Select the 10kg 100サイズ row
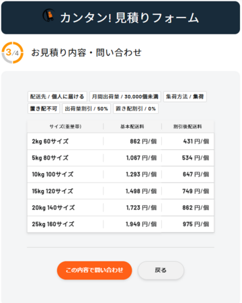This screenshot has height=303, width=242. 120,174
